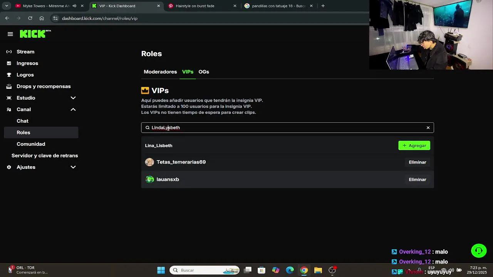Go to the browser home page

(42, 18)
